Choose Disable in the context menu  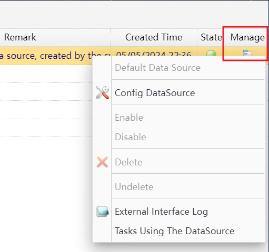[131, 137]
